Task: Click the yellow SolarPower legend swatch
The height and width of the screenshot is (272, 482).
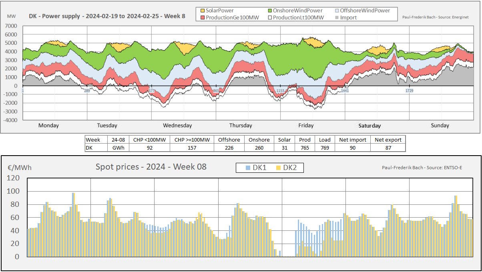Action: click(x=202, y=10)
